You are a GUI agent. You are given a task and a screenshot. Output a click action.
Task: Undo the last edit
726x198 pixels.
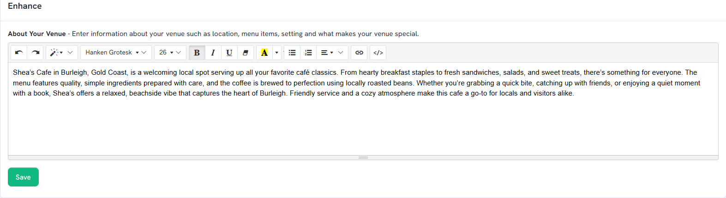19,53
